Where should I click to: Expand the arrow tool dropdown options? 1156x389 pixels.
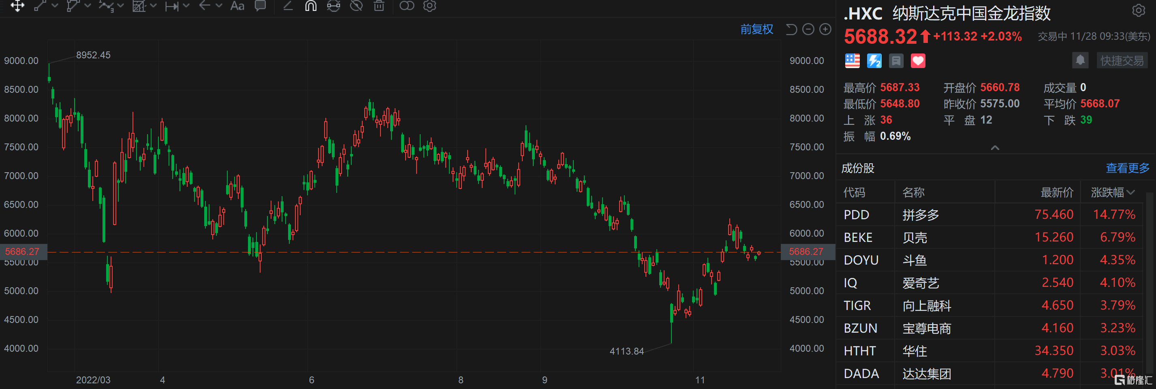click(219, 6)
